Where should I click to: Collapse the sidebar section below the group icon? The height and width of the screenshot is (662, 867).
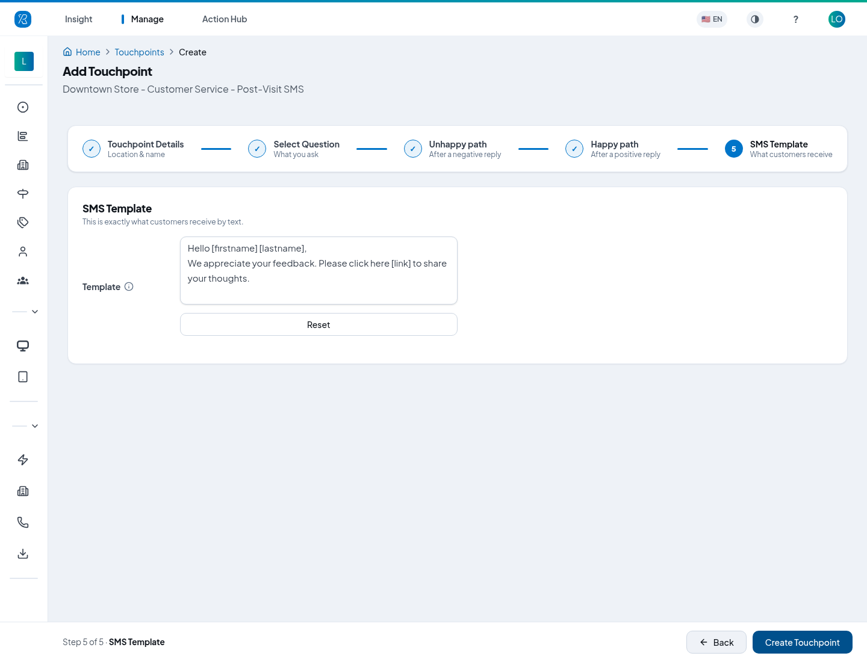(35, 312)
